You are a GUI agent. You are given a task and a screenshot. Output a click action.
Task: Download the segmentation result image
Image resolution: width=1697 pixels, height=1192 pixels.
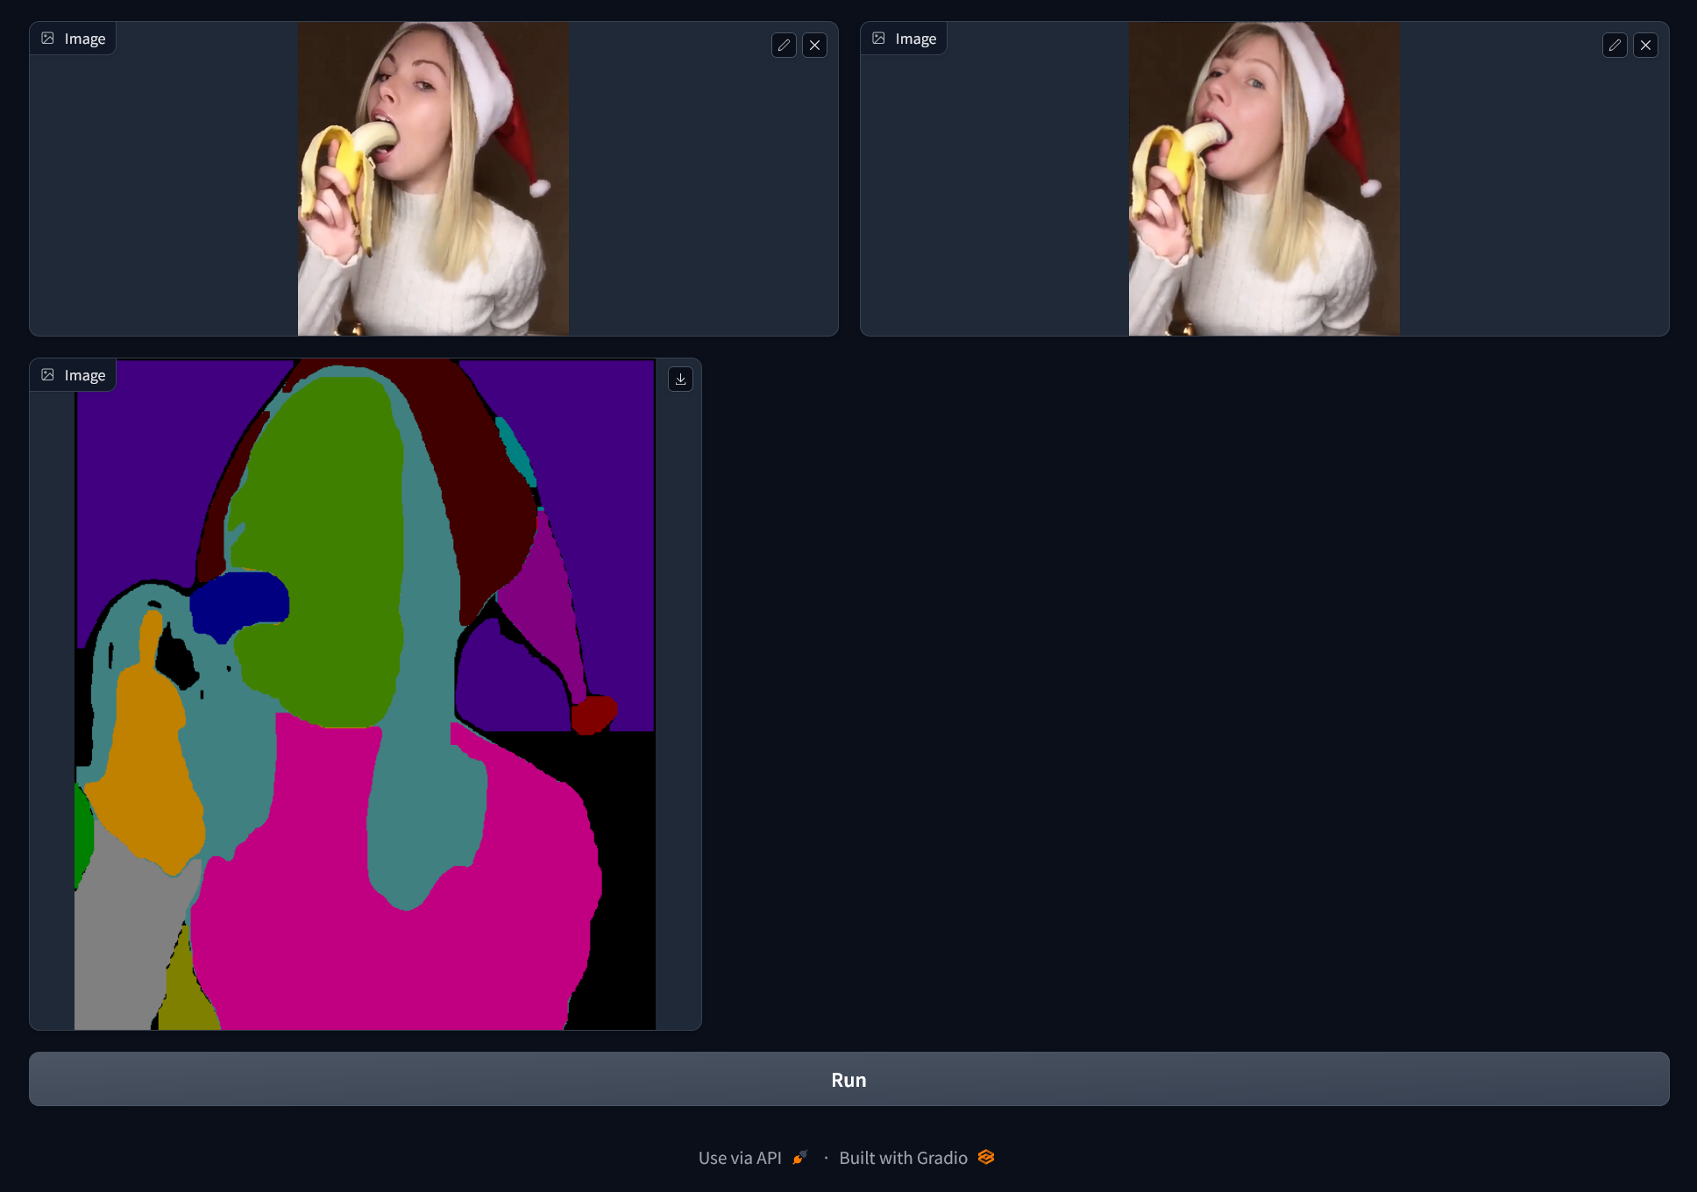click(x=680, y=379)
